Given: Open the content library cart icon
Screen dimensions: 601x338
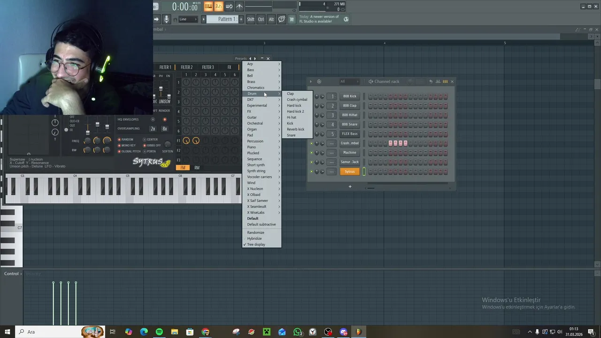Looking at the screenshot, I should point(292,19).
